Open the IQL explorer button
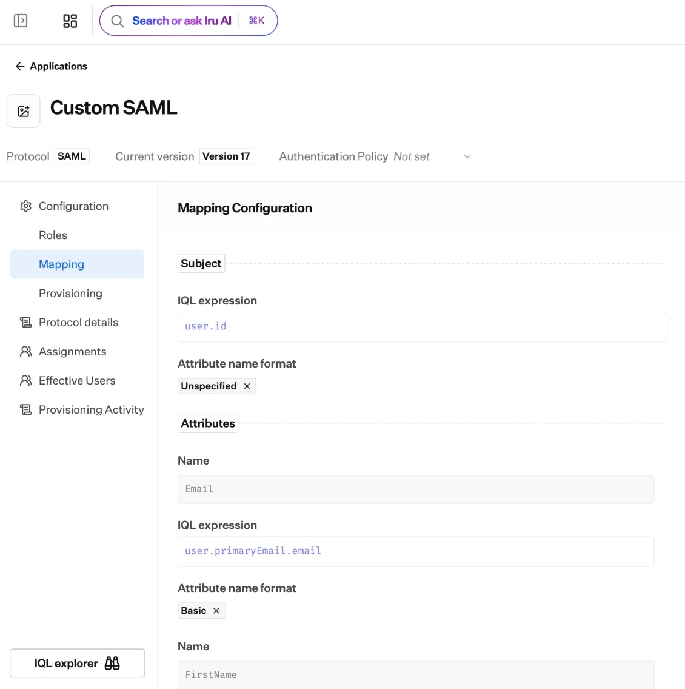Screen dimensions: 685x689 (77, 663)
